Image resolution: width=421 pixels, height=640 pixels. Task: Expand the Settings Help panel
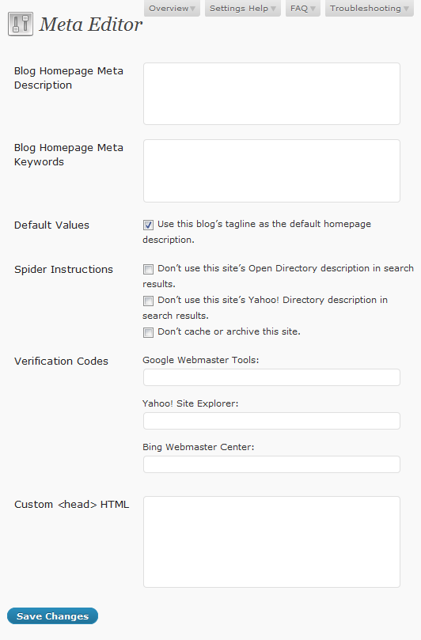(243, 8)
